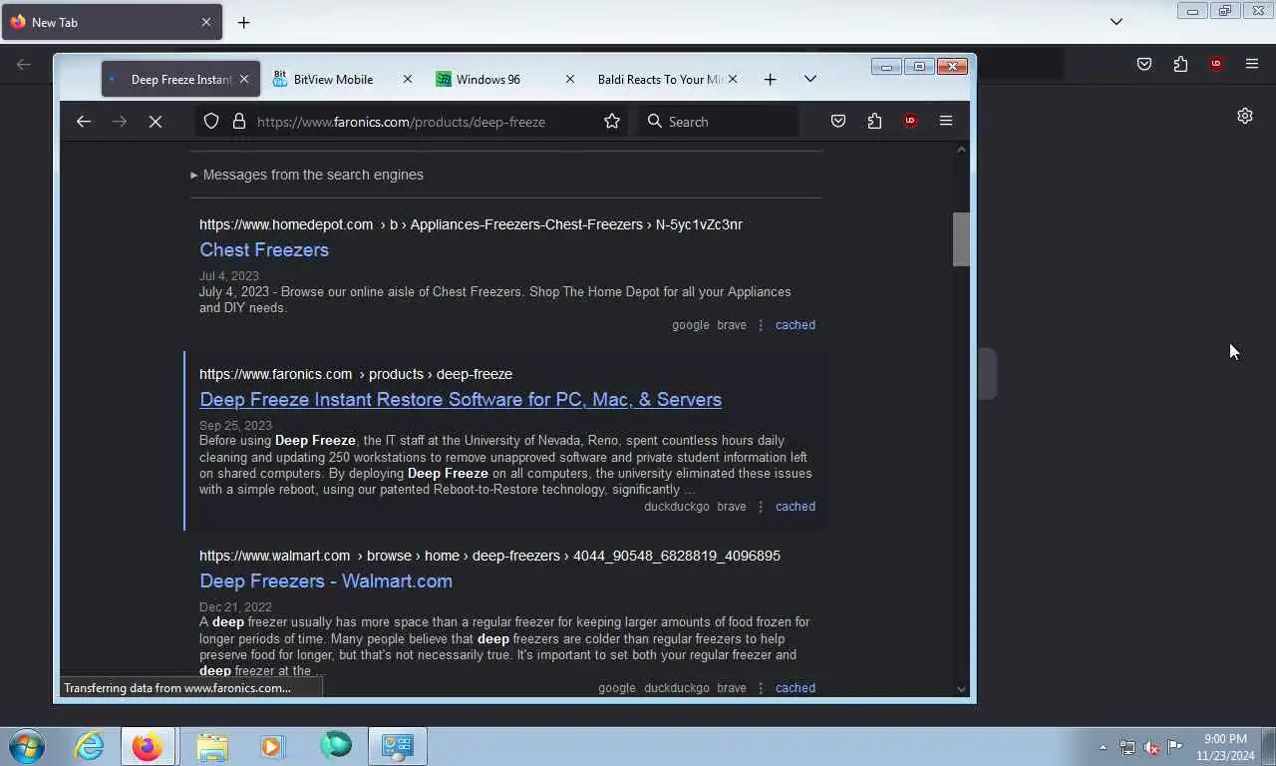This screenshot has height=766, width=1276.
Task: Switch to Baldi Reacts To Your tab
Action: pos(668,80)
